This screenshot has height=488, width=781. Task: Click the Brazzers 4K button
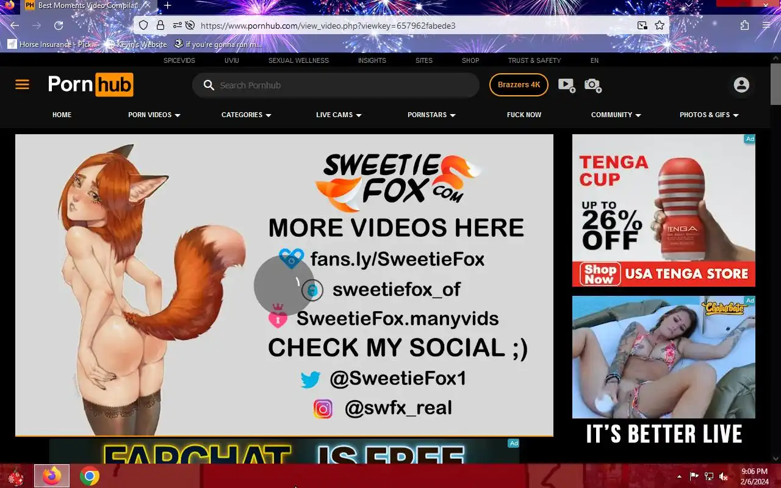[519, 85]
